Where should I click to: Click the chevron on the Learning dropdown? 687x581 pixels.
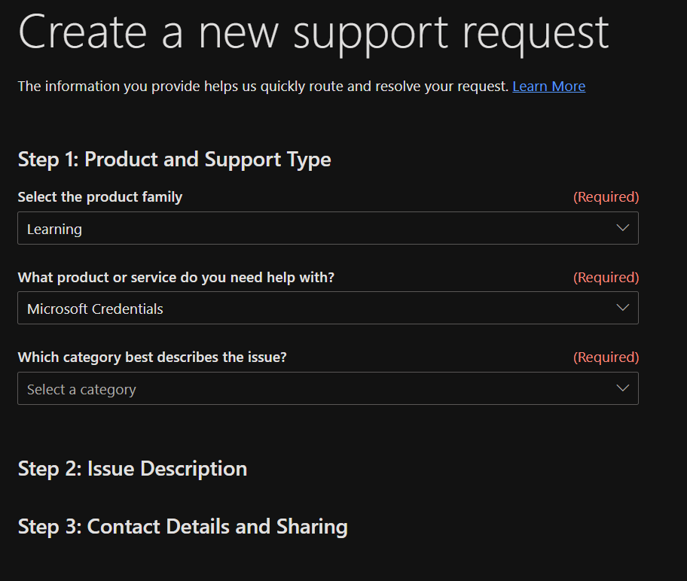click(x=622, y=228)
